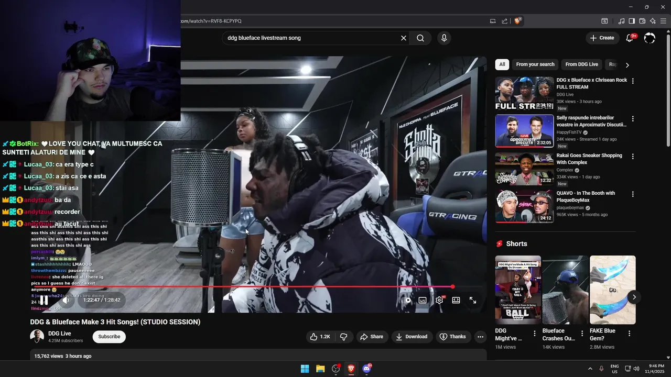Send Thanks to the creator

[x=452, y=337]
